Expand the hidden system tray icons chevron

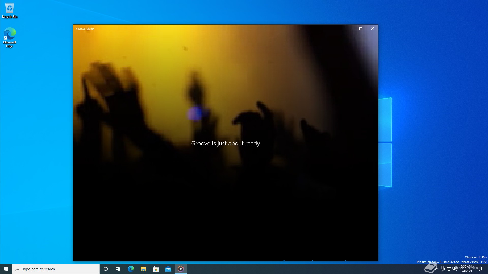(437, 269)
